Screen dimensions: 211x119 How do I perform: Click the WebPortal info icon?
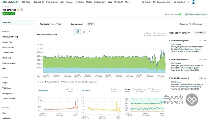pos(22,10)
